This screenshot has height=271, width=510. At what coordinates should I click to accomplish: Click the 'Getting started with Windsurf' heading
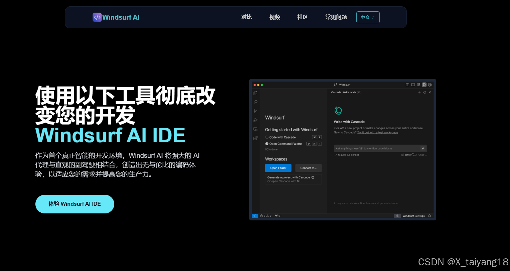[x=291, y=130]
